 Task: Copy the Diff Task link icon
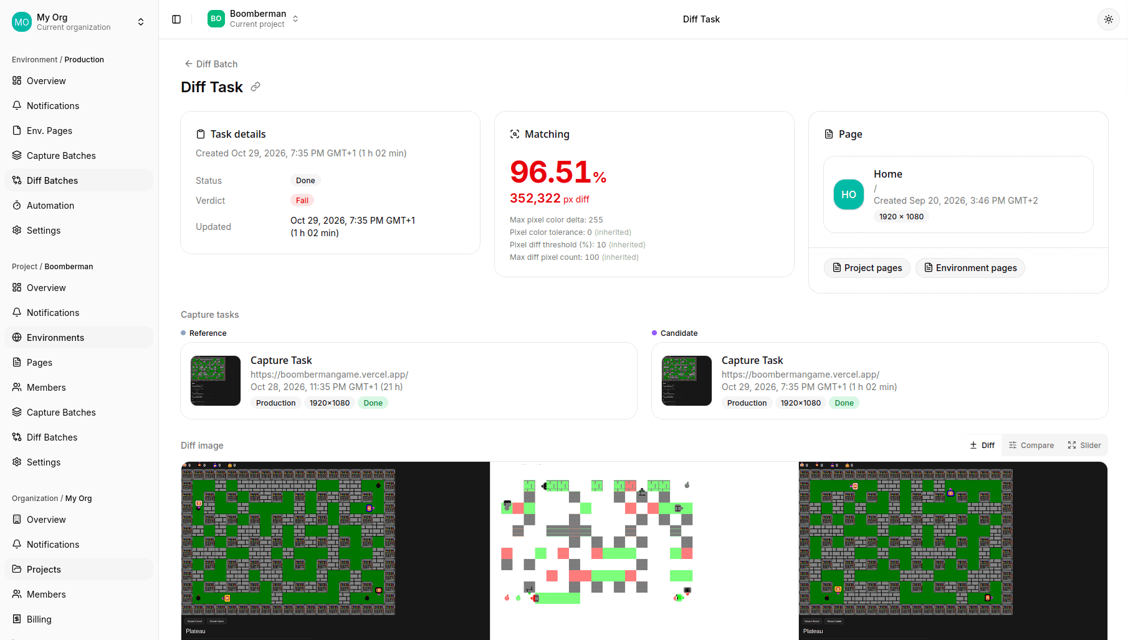(x=256, y=87)
